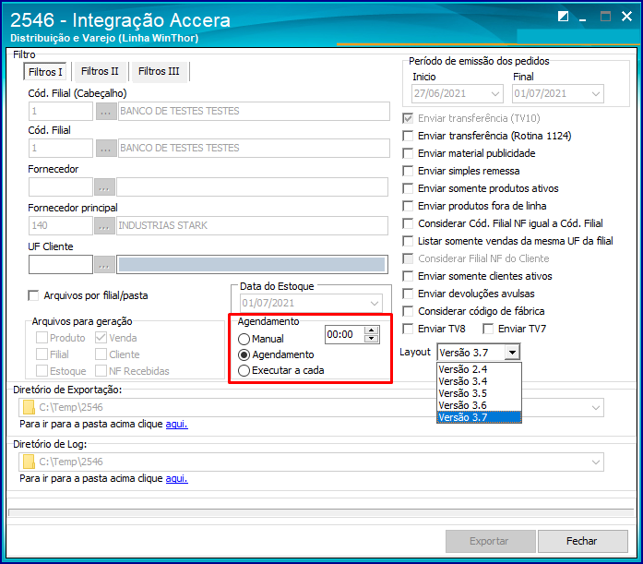Choose Versão 2.4 from Layout list
Viewport: 643px width, 564px height.
pos(479,369)
